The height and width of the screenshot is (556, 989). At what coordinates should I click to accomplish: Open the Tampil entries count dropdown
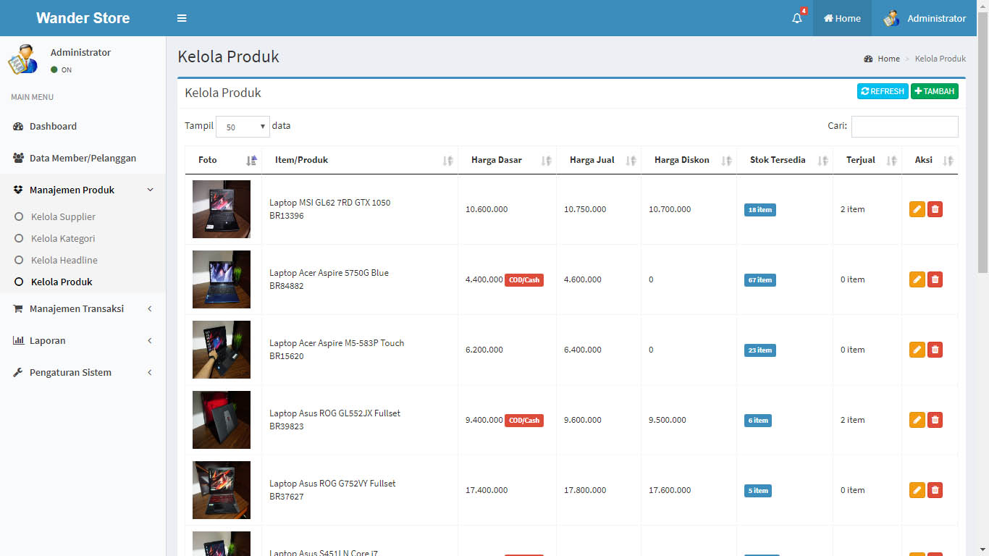[x=243, y=127]
